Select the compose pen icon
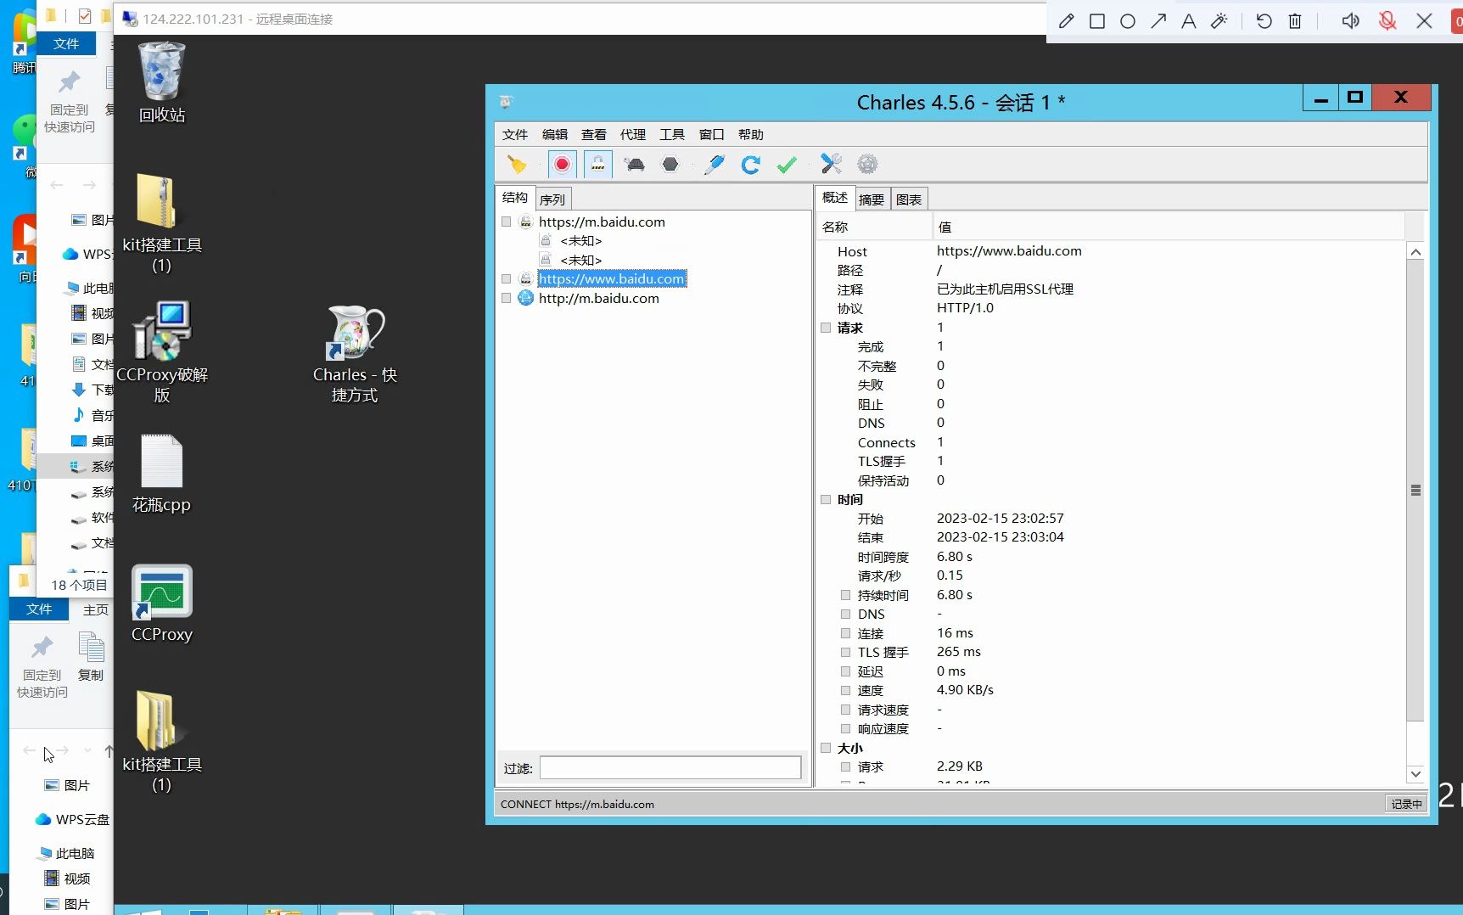This screenshot has width=1463, height=915. (715, 165)
